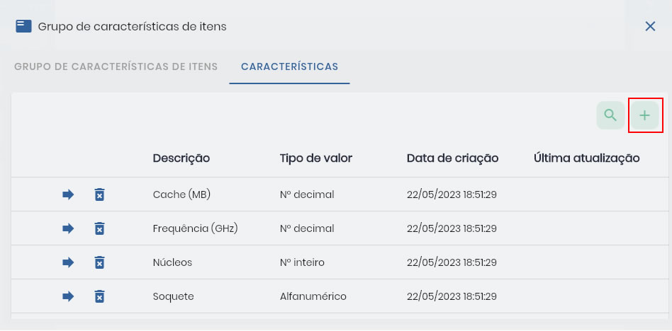Select the Nº inteiro cell for Núcleos
The image size is (672, 331).
click(302, 262)
